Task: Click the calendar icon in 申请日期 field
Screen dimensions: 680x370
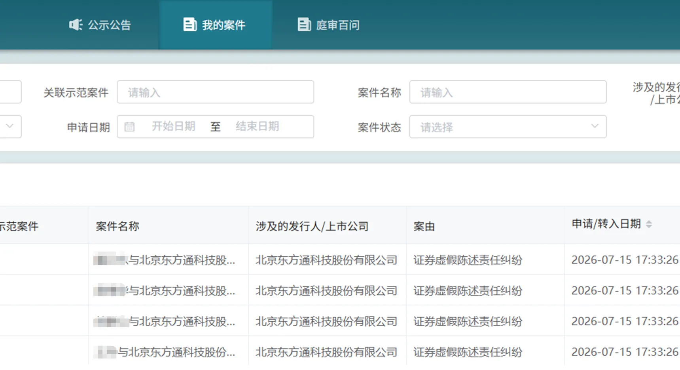Action: click(129, 127)
